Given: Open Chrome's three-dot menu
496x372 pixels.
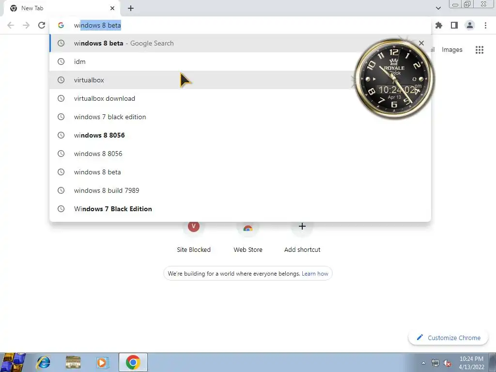Looking at the screenshot, I should [485, 25].
